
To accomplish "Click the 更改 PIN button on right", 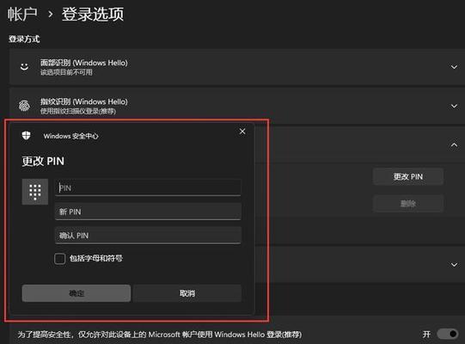I will tap(408, 176).
